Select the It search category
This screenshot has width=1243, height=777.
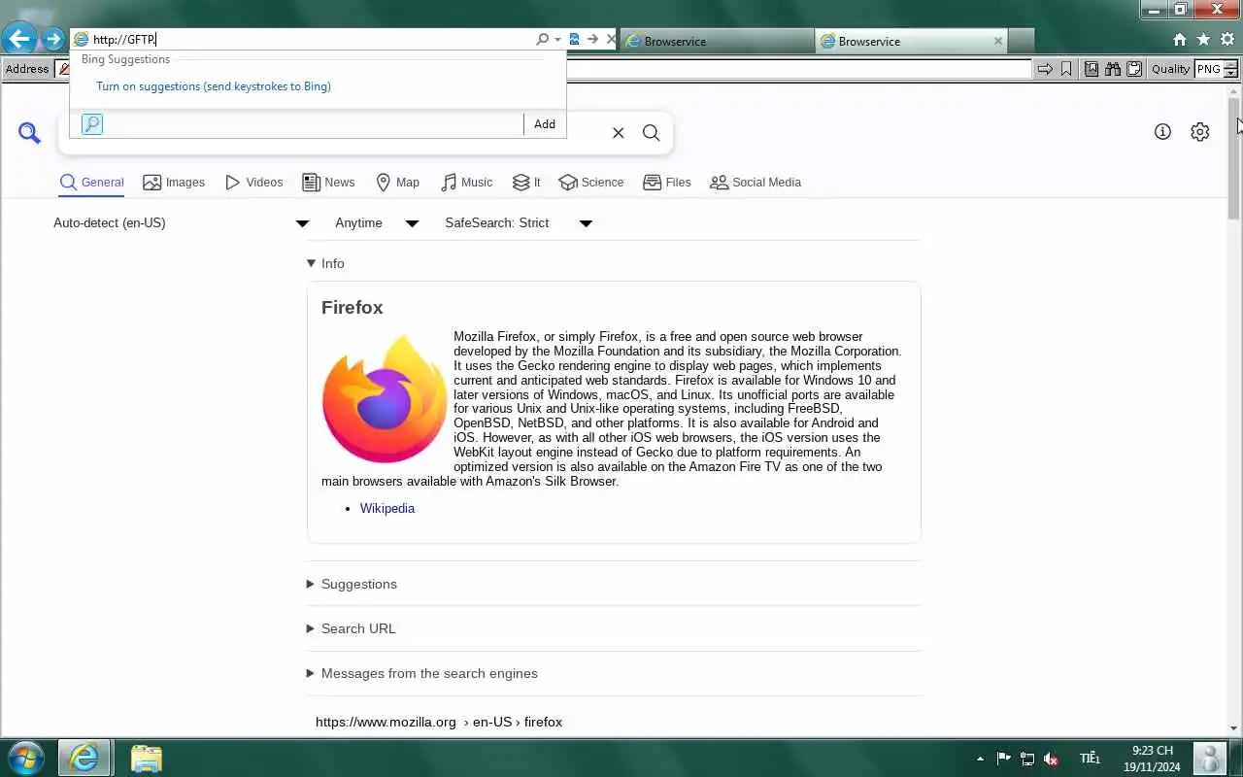pyautogui.click(x=527, y=183)
